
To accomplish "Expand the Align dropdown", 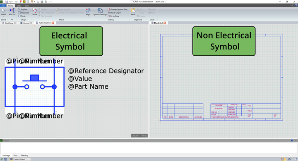I will click(88, 17).
